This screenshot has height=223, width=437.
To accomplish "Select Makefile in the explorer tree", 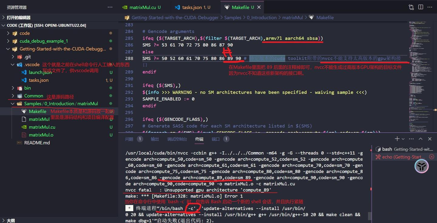I will coord(38,111).
